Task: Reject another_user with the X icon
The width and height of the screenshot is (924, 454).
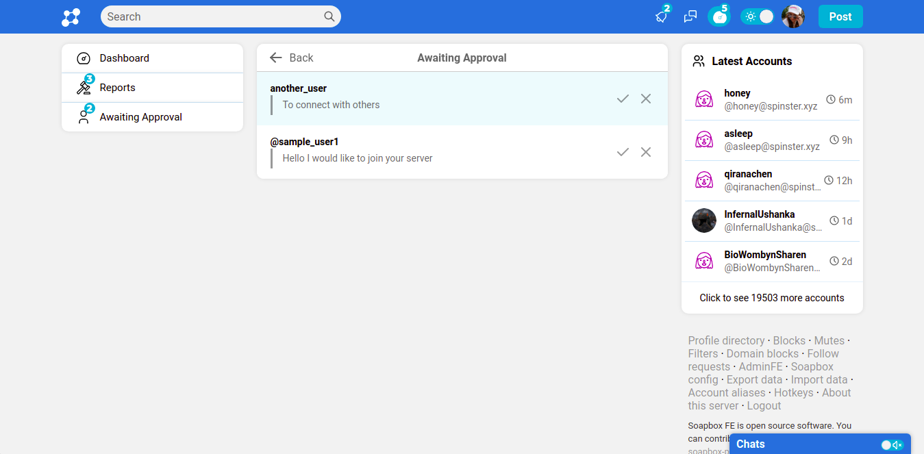Action: (x=646, y=99)
